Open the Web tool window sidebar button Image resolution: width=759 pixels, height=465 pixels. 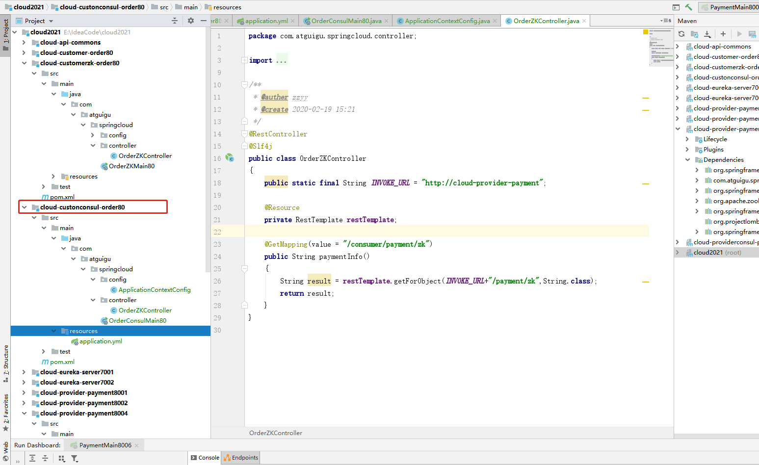5,452
